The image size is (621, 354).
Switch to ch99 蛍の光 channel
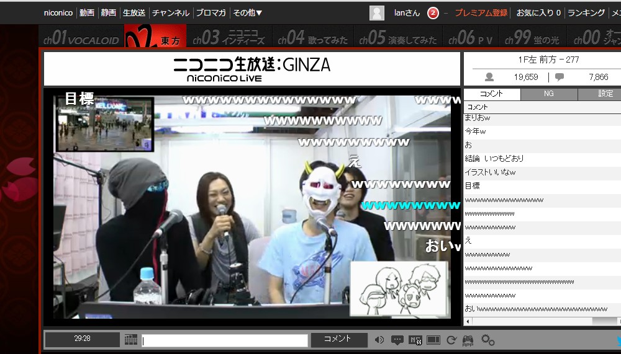click(532, 37)
